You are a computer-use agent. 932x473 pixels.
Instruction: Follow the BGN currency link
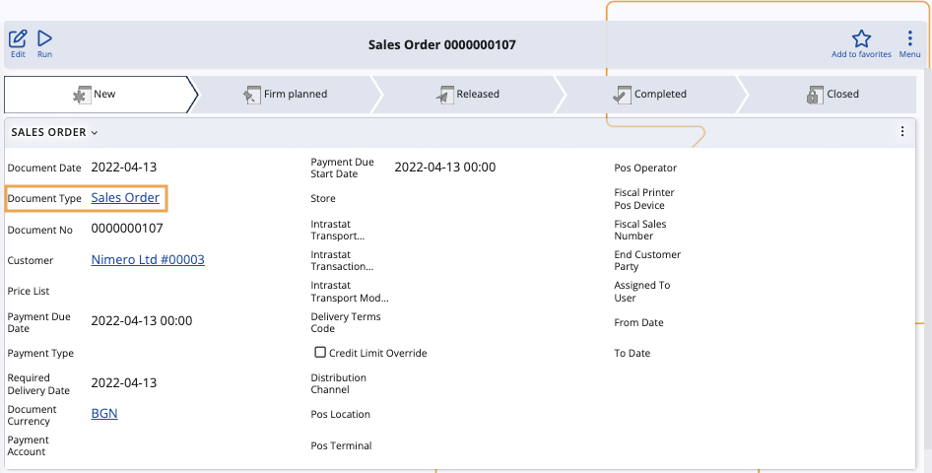tap(104, 414)
